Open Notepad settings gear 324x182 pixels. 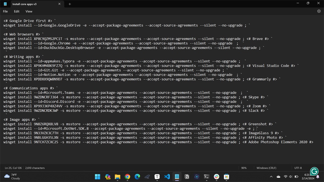pyautogui.click(x=319, y=11)
